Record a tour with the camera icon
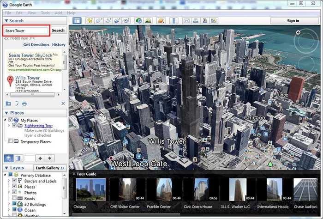This screenshot has height=219, width=323. click(126, 21)
